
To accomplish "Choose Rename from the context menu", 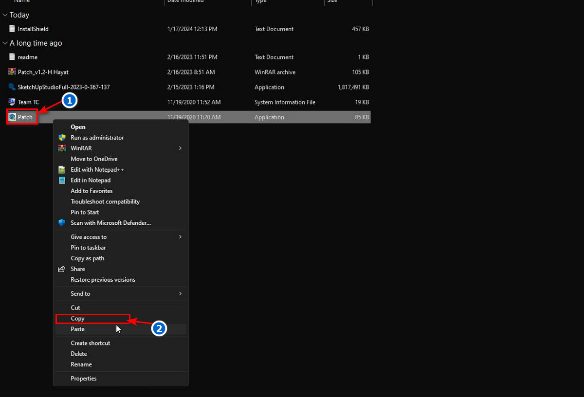I will click(x=81, y=364).
